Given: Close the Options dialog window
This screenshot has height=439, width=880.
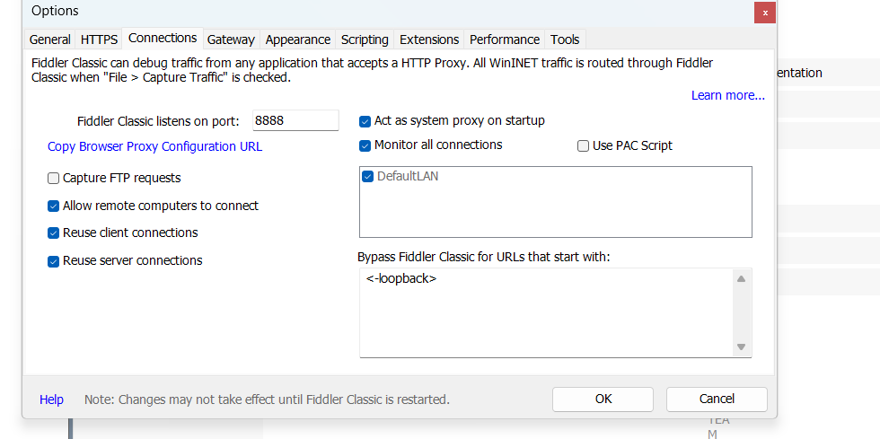Looking at the screenshot, I should click(x=765, y=13).
